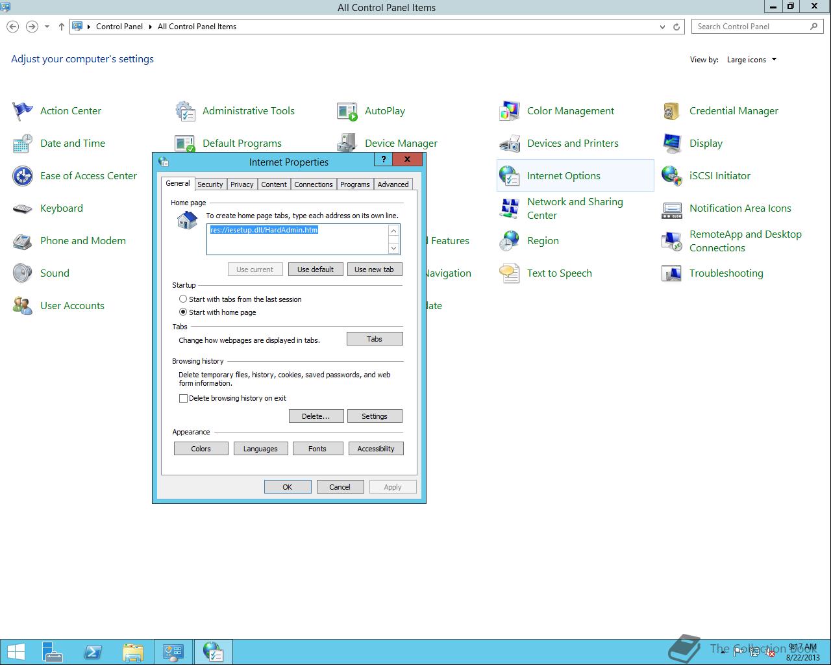Open Browsing history Settings button
831x665 pixels.
pos(375,416)
